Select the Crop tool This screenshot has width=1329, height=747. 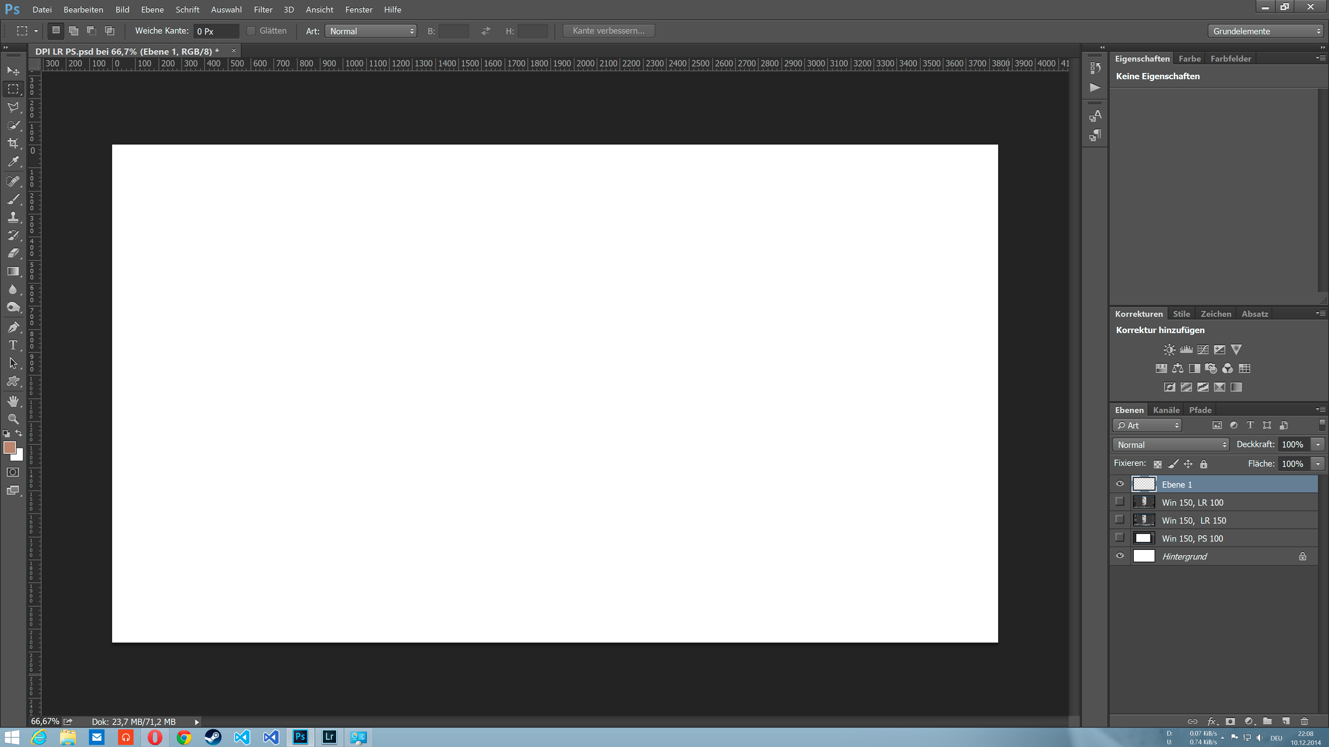[13, 143]
